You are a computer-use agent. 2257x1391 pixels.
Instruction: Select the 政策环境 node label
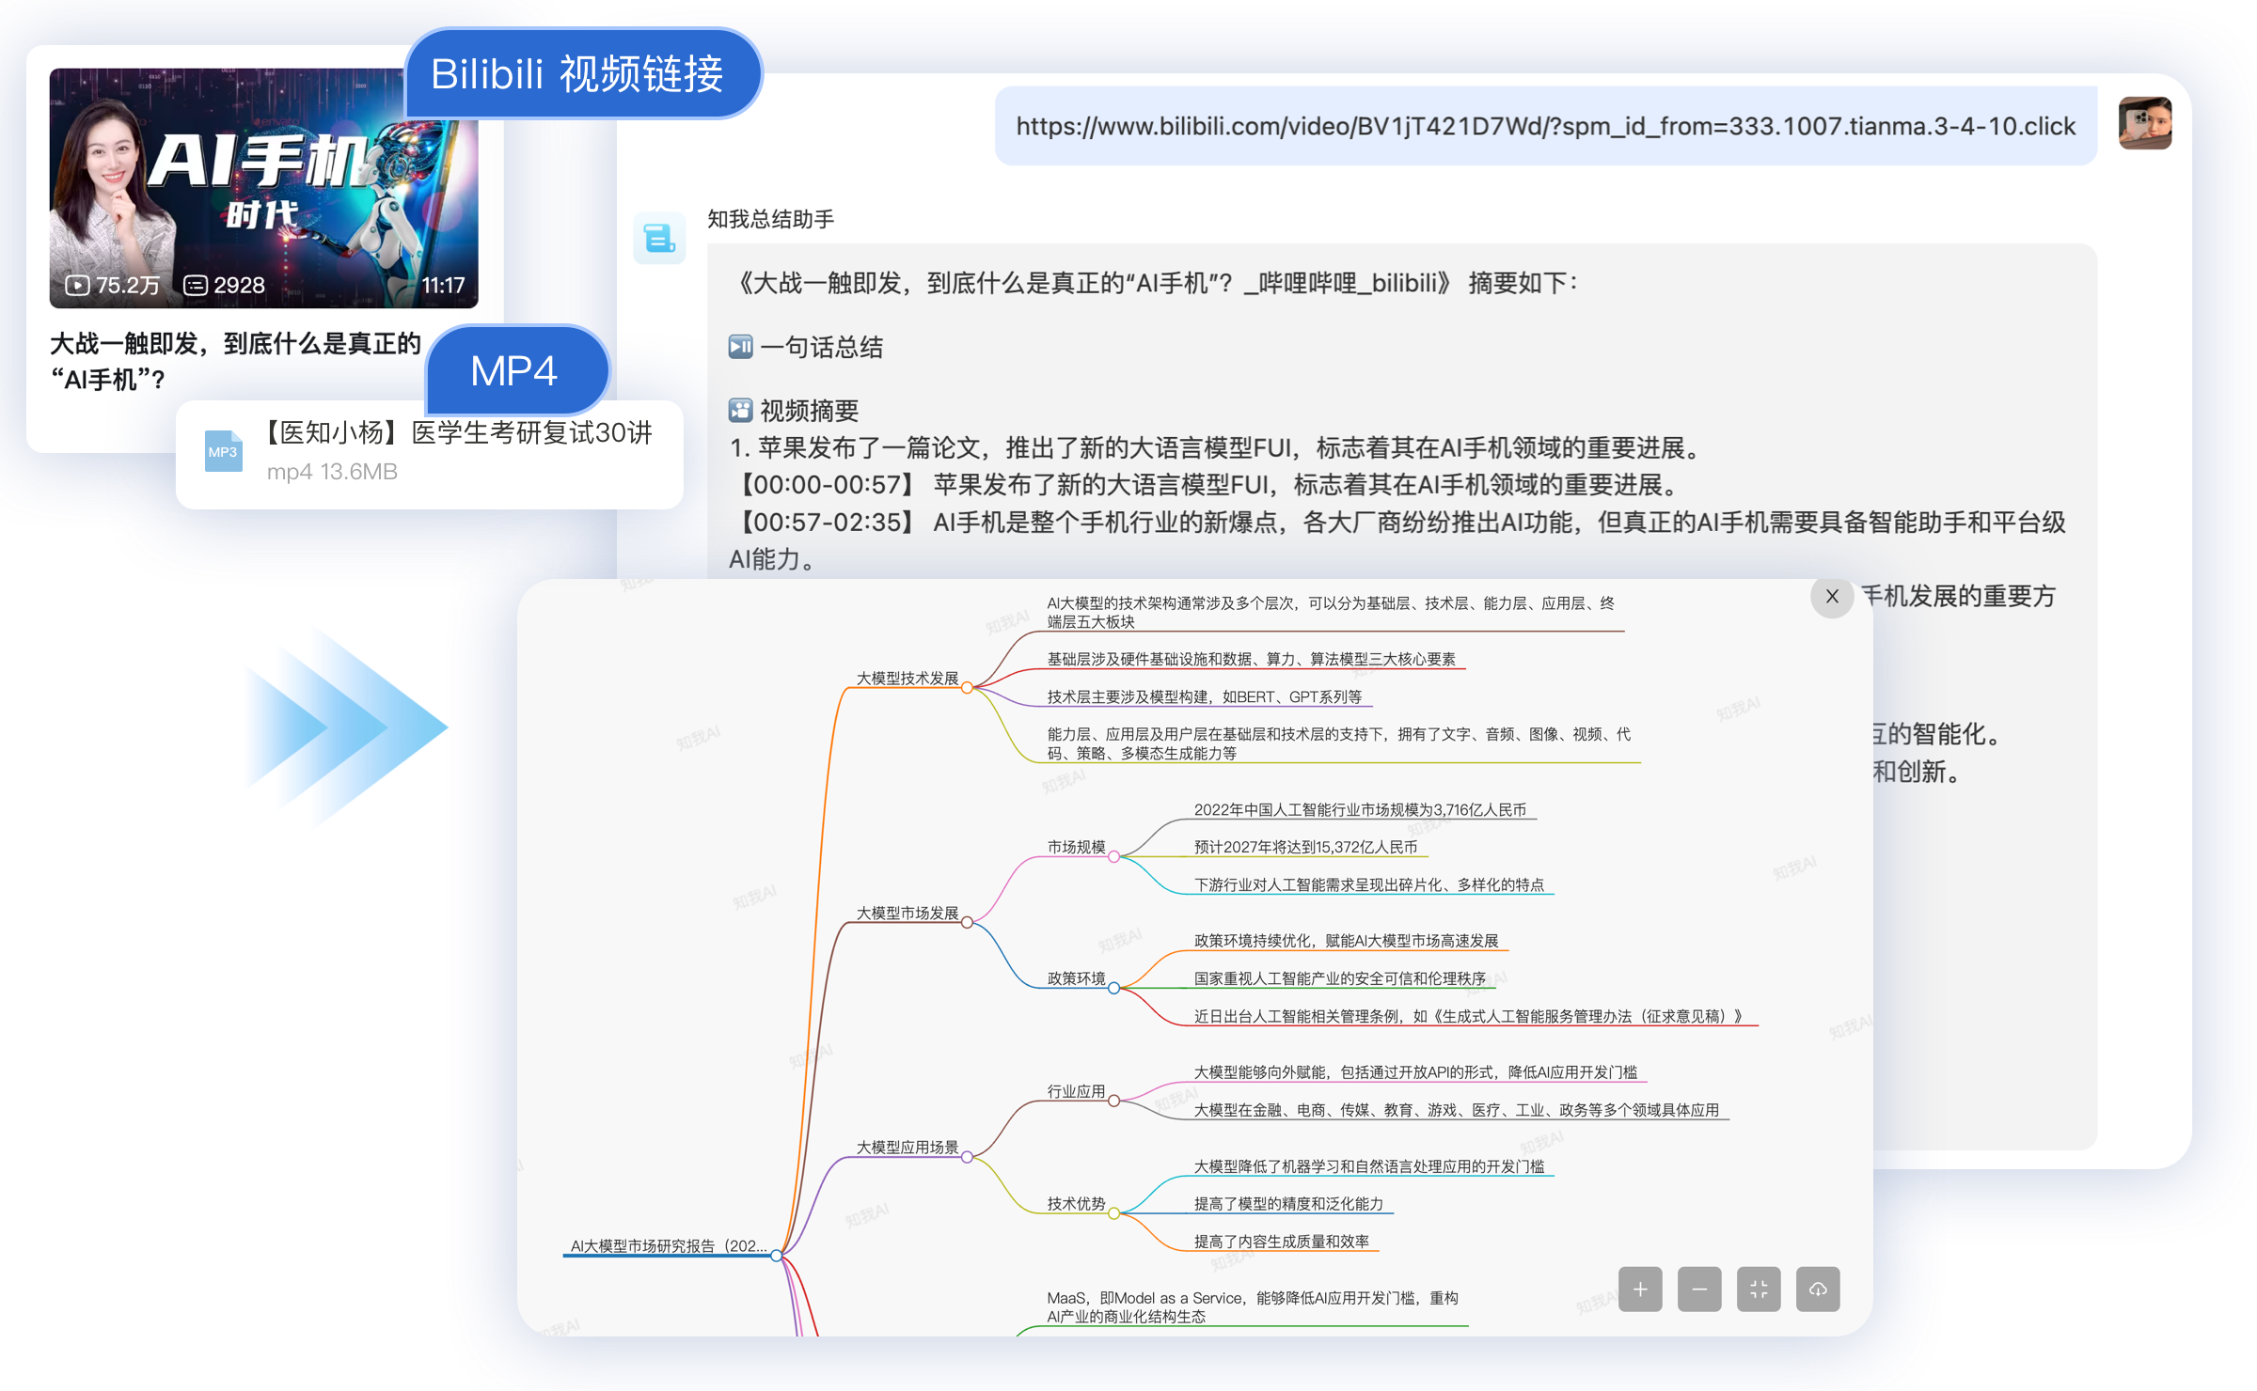coord(1076,978)
